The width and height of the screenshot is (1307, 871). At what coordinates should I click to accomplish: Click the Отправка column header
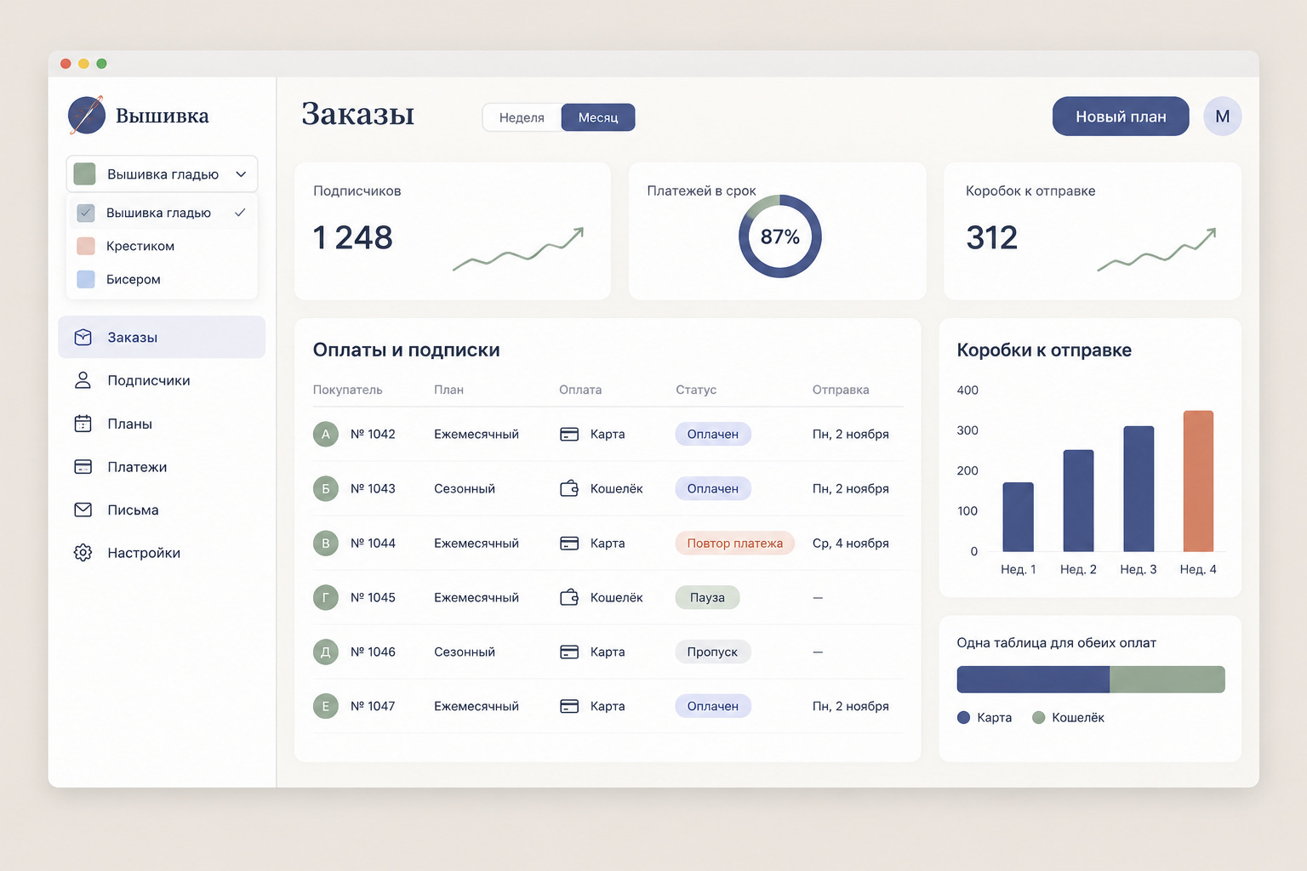pos(841,390)
